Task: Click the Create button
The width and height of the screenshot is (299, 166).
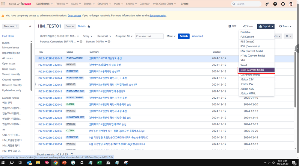Action: [185, 4]
